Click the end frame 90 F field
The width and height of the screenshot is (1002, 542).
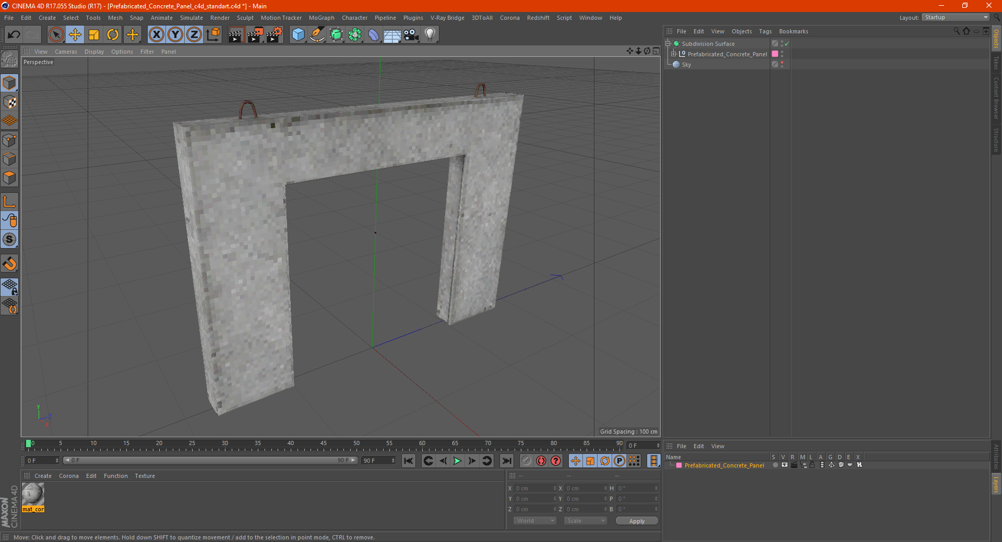tap(378, 461)
